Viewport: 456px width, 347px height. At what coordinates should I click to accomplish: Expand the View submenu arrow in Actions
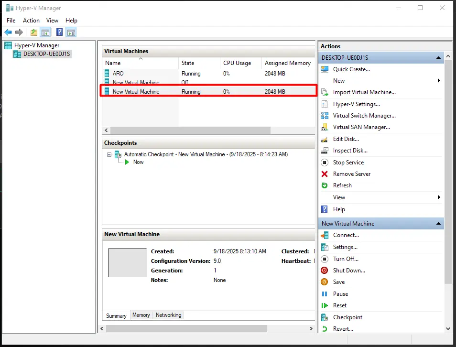pyautogui.click(x=439, y=197)
